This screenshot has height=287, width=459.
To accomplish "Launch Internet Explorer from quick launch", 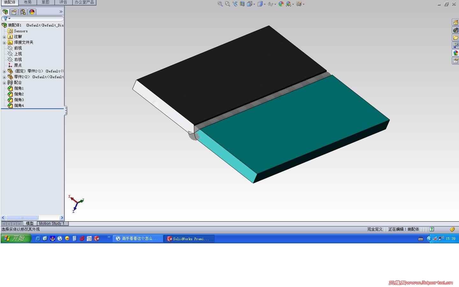I will pyautogui.click(x=38, y=239).
